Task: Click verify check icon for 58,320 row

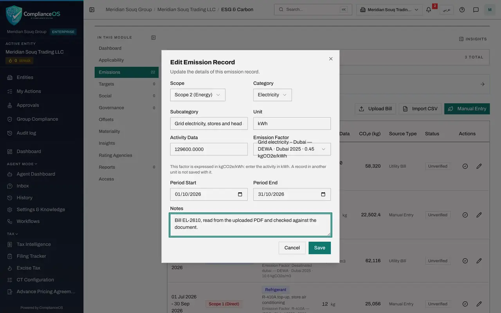Action: pyautogui.click(x=465, y=166)
